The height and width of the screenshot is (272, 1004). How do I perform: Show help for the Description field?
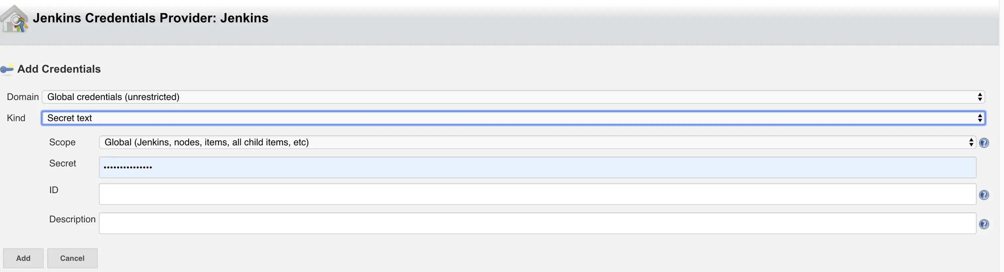pos(984,224)
